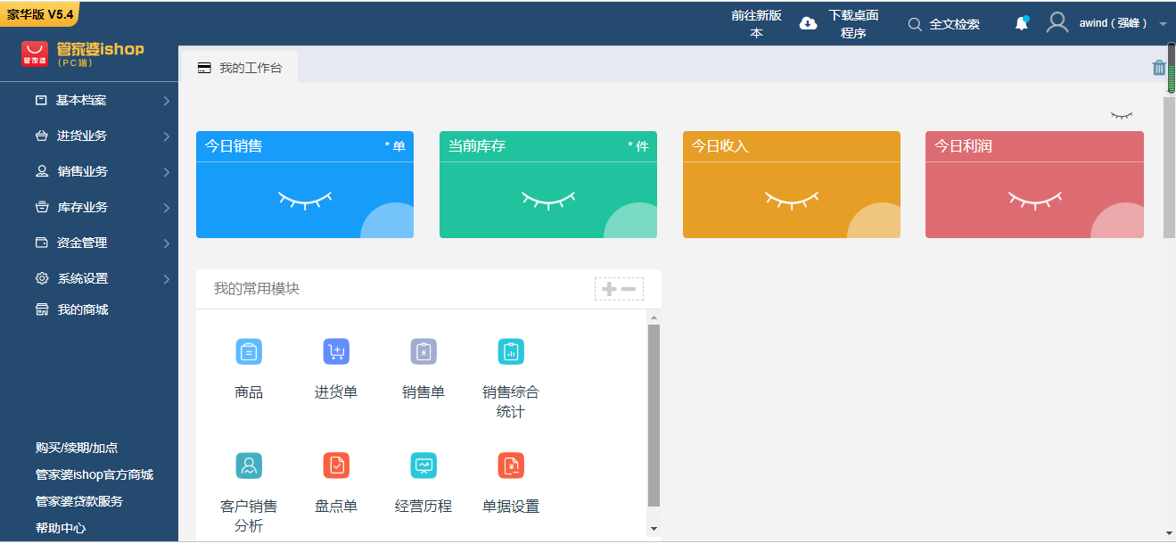Screen dimensions: 1176x544
Task: Click the search magnifier icon
Action: click(915, 24)
